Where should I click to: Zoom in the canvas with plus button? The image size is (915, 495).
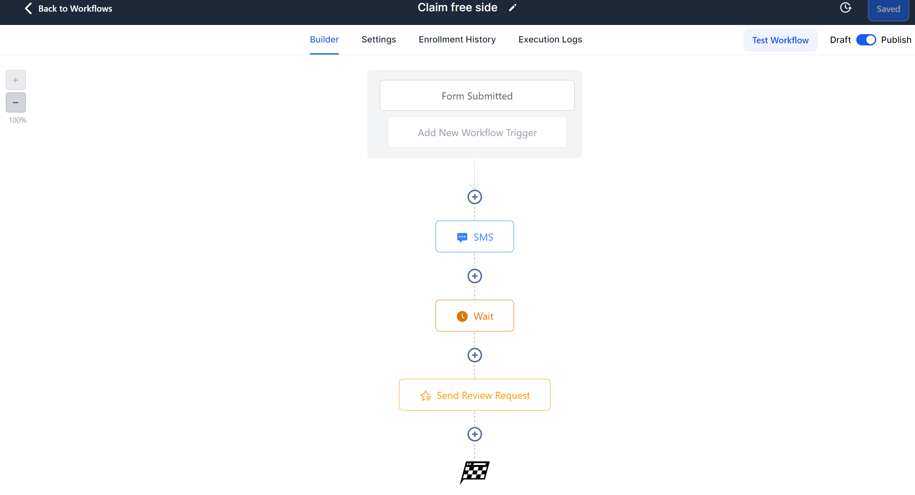click(16, 80)
